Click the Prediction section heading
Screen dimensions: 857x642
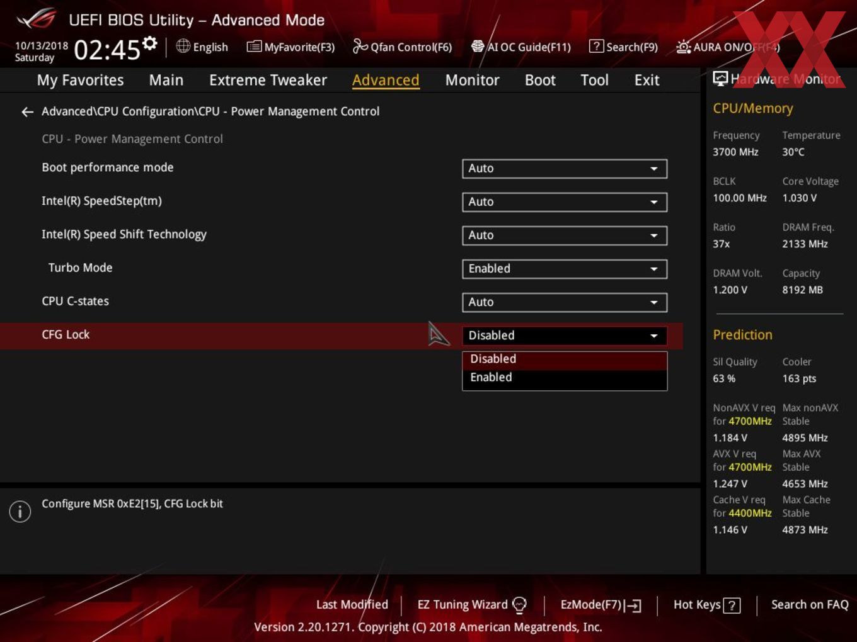[742, 335]
